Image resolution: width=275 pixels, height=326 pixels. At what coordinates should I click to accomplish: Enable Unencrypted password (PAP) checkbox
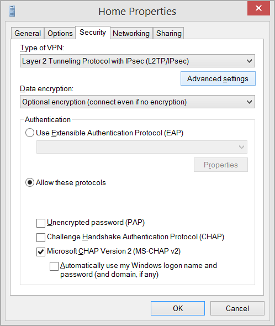click(41, 223)
